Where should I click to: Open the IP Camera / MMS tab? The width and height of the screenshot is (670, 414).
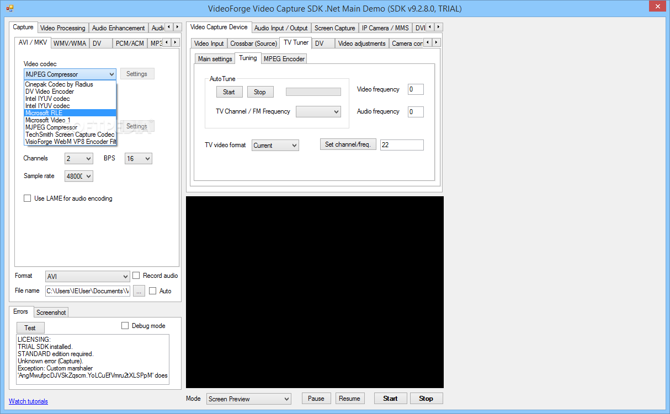coord(385,28)
